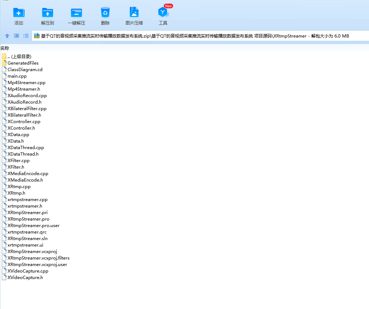This screenshot has height=309, width=369.
Task: Click file icon beside xrtmpstreamer.ui
Action: click(4, 245)
